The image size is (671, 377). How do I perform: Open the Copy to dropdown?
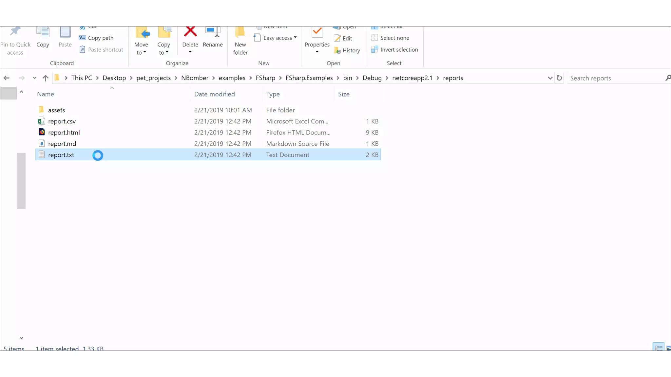(163, 48)
